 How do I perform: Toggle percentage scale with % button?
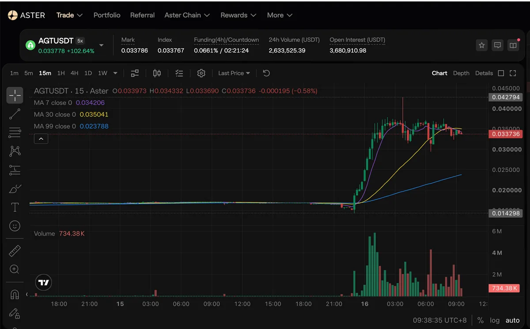[481, 320]
